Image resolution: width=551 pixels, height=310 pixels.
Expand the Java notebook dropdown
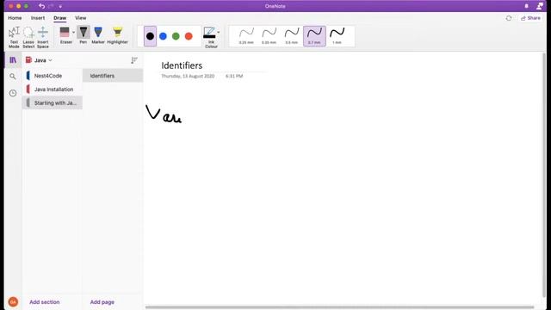point(50,60)
